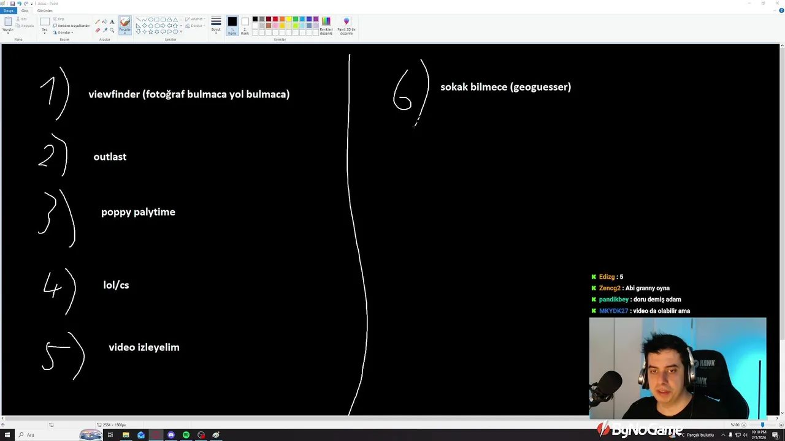Screen dimensions: 785x441
Task: Click Save in the quick access toolbar
Action: click(12, 4)
